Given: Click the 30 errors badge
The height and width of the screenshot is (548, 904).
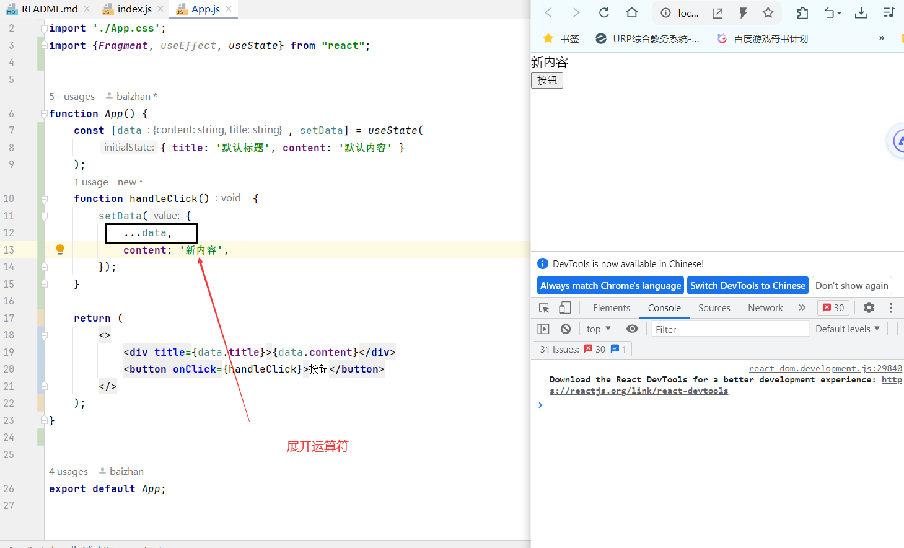Looking at the screenshot, I should (833, 308).
